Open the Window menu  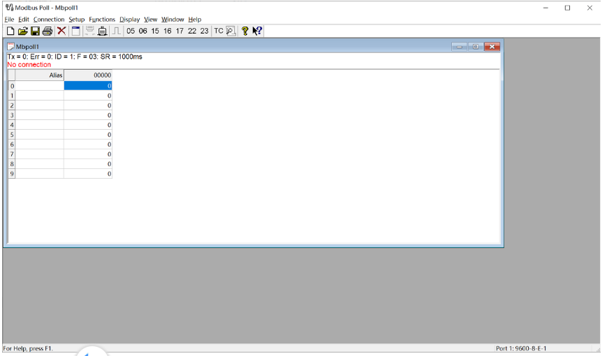click(173, 20)
